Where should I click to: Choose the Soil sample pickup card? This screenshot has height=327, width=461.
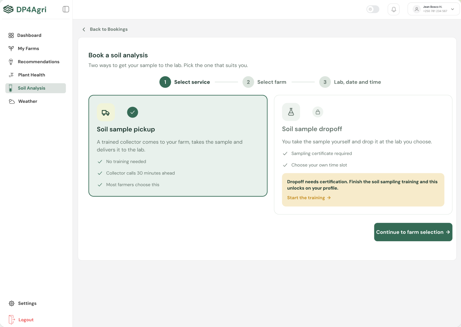[178, 146]
